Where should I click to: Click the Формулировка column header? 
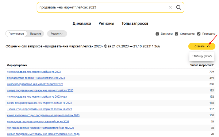click(17, 65)
